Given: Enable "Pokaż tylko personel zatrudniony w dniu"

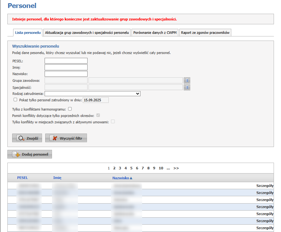Looking at the screenshot, I should [x=15, y=100].
